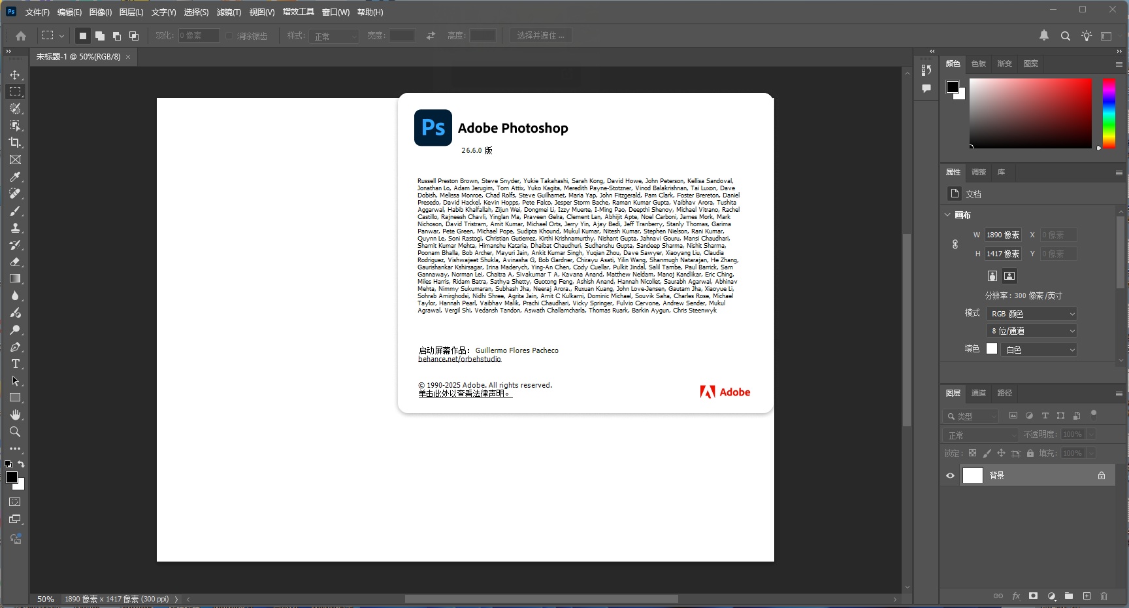The height and width of the screenshot is (608, 1129).
Task: Select the Eraser tool
Action: click(x=15, y=262)
